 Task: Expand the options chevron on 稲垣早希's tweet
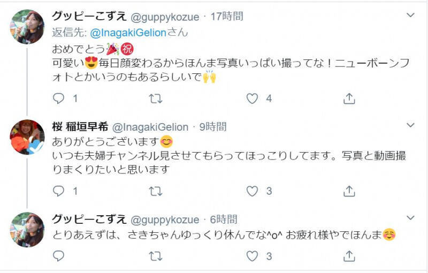410,126
